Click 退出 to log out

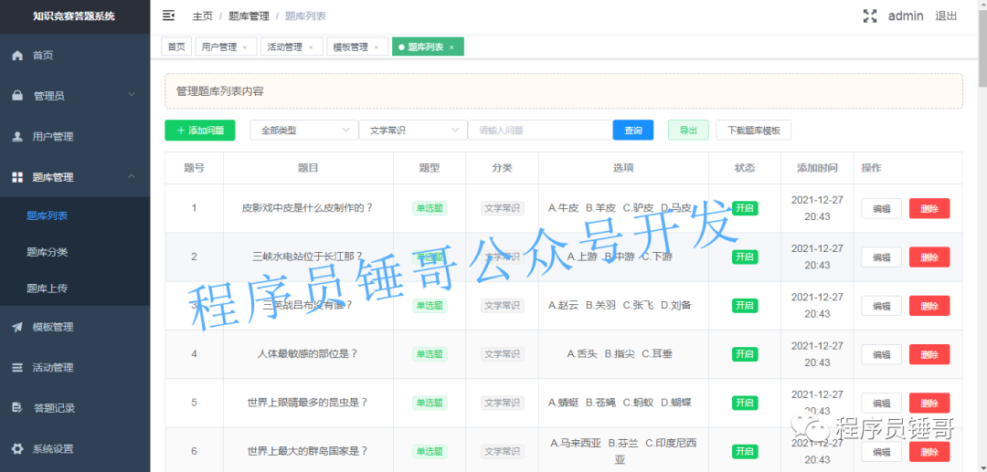point(946,16)
